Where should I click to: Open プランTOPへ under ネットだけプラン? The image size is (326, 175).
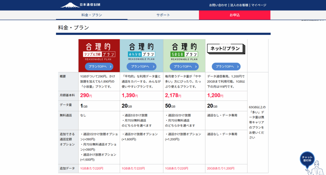(x=226, y=67)
